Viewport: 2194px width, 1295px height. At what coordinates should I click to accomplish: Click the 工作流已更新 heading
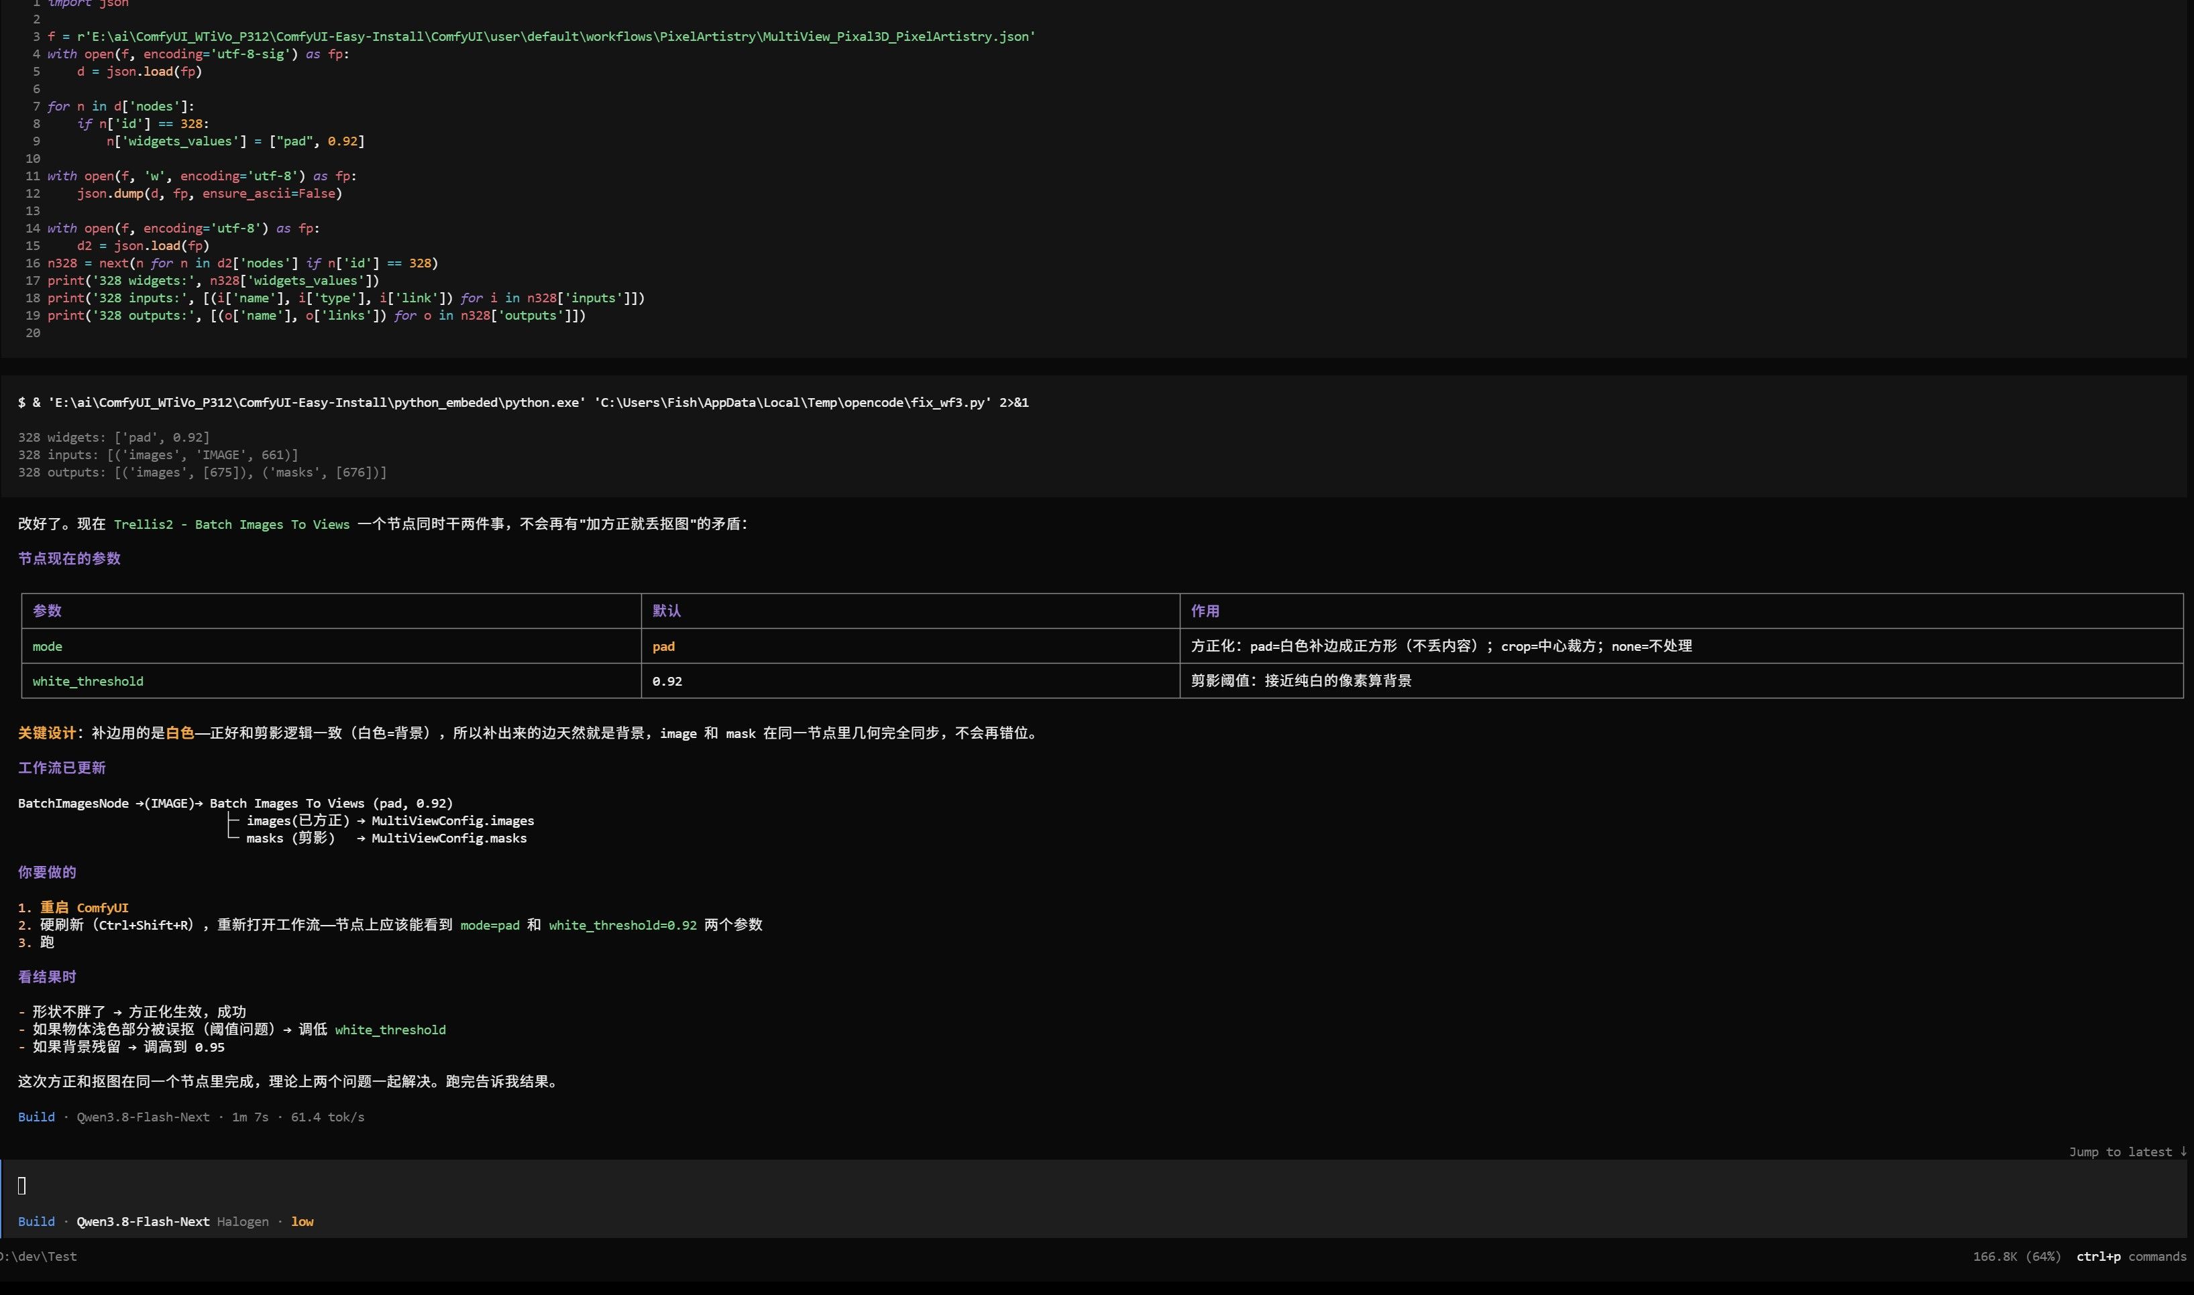click(62, 768)
